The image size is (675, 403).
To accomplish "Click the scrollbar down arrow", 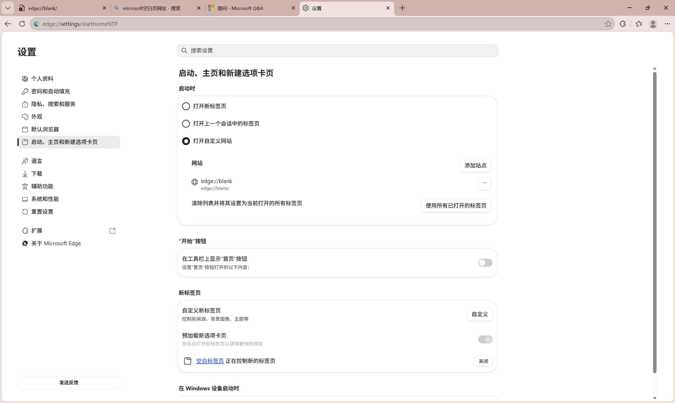I will (x=655, y=398).
